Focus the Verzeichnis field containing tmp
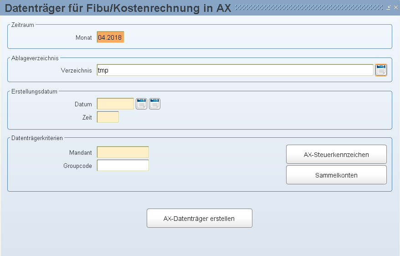The image size is (400, 256). tap(235, 70)
